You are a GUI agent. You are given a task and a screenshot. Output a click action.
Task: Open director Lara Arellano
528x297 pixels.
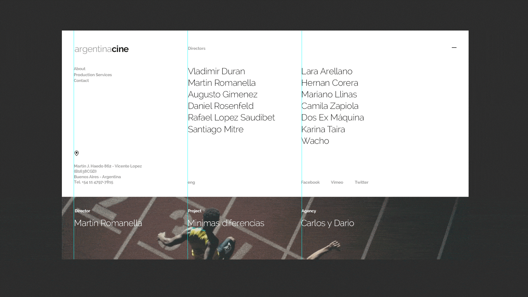pos(327,71)
